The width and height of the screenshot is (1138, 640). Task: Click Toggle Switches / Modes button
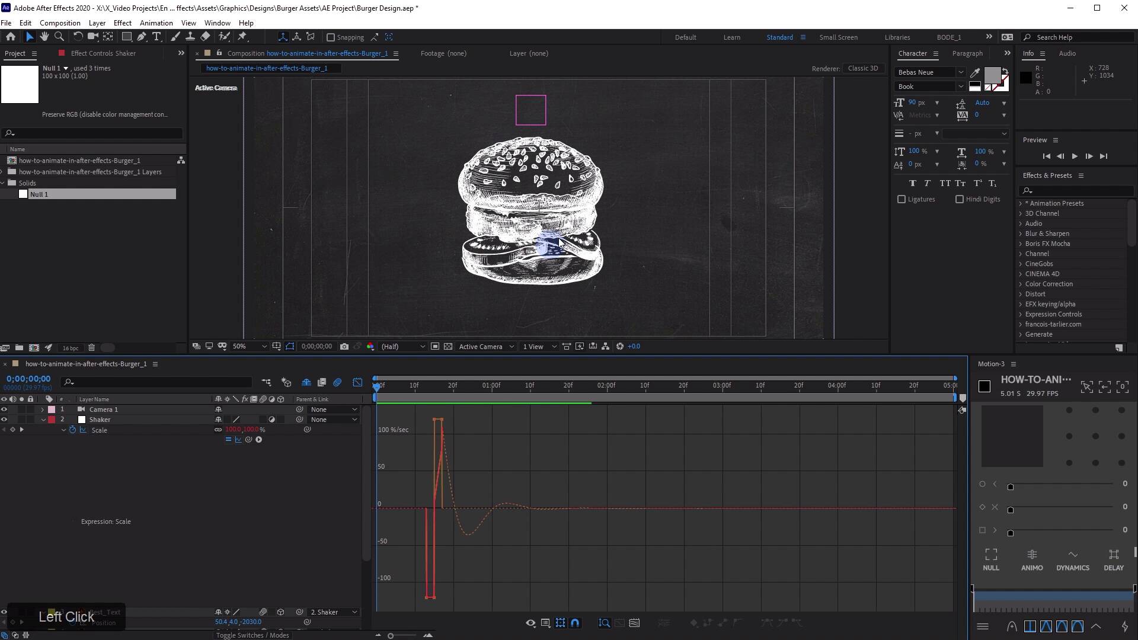tap(252, 635)
